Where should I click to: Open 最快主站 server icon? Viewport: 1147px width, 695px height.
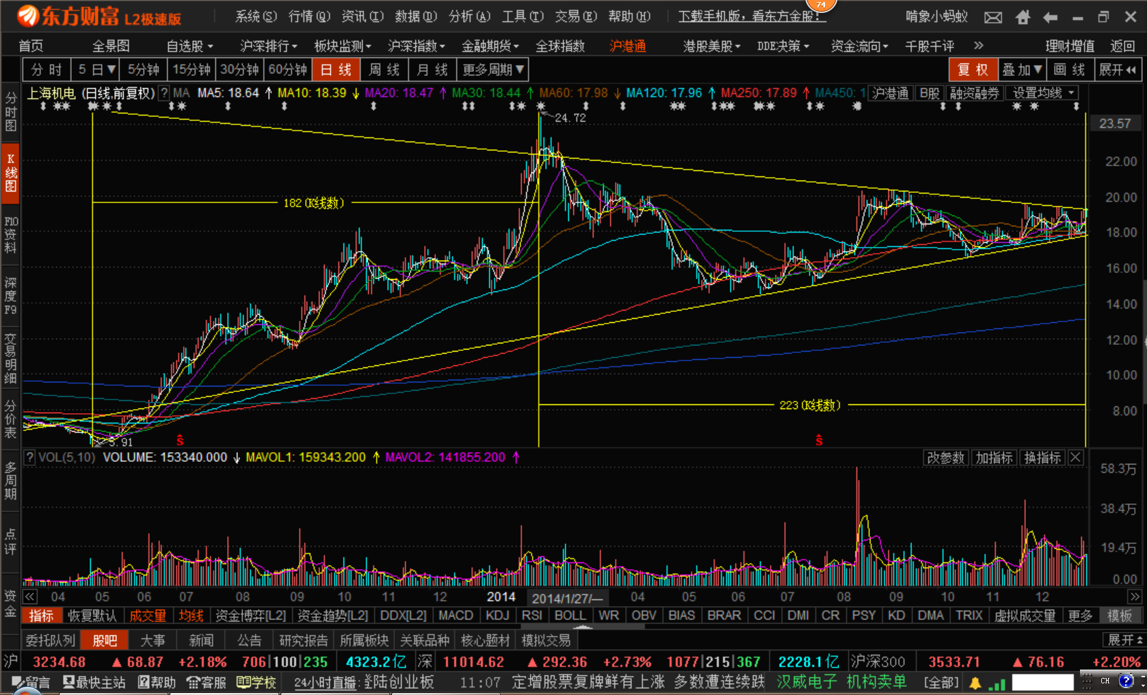click(x=94, y=682)
